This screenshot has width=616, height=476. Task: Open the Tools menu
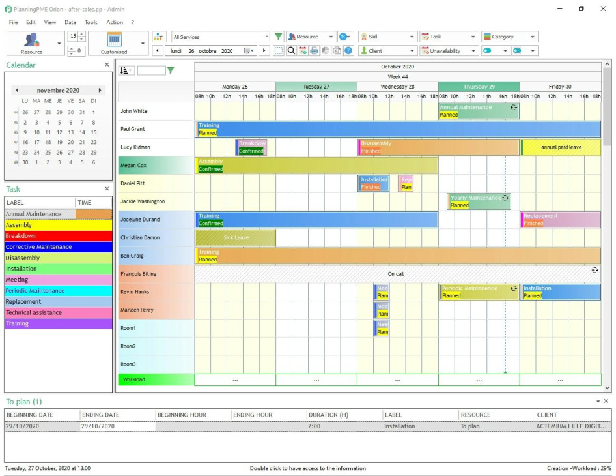tap(91, 22)
